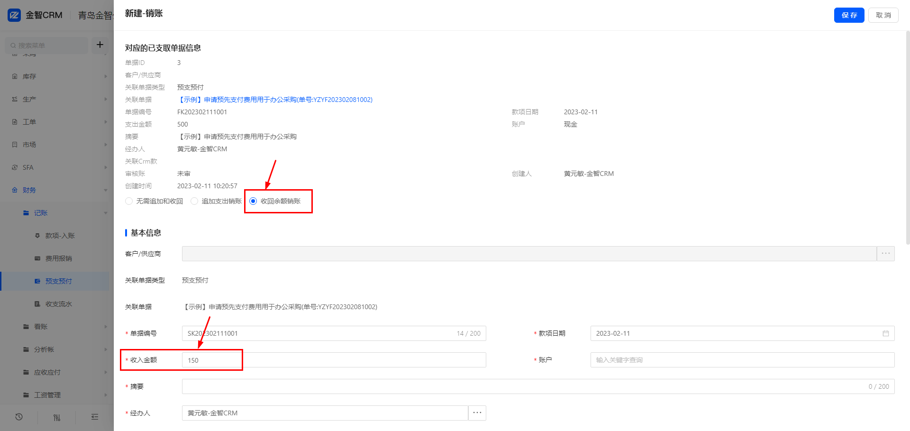The height and width of the screenshot is (431, 910).
Task: Expand the 看账 submenu arrow
Action: pos(105,327)
